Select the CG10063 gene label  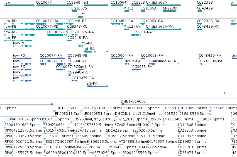click(x=148, y=8)
